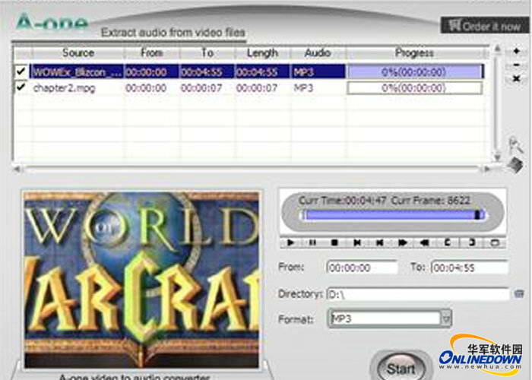The image size is (532, 380).
Task: Click the previous frame button
Action: (x=380, y=242)
